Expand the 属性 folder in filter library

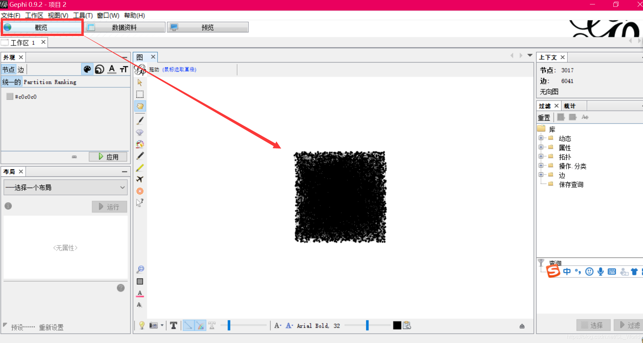pos(541,147)
